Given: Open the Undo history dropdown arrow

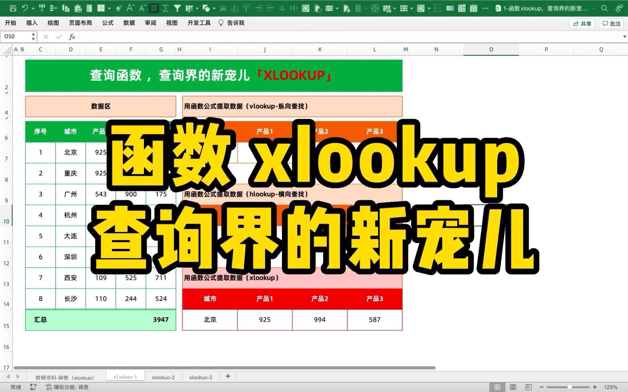Looking at the screenshot, I should coord(33,8).
